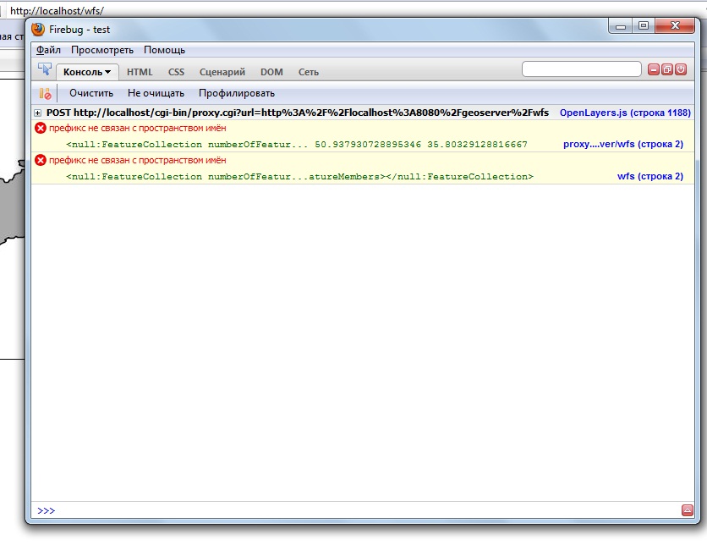Toggle the 'Профилировать' profiling button

237,93
